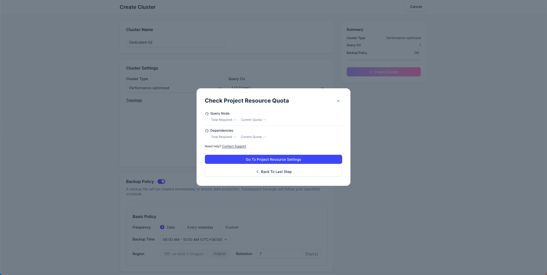Click the spinner icon on Create Cluster button
The image size is (547, 275).
371,72
